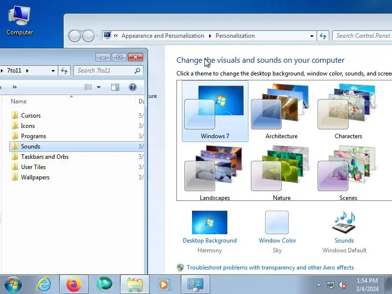Image resolution: width=392 pixels, height=294 pixels.
Task: Refresh the Personalization address bar
Action: pyautogui.click(x=323, y=36)
